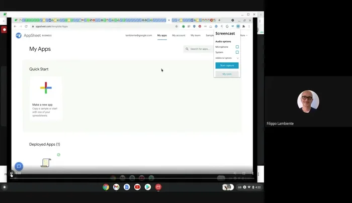Viewport: 352px width, 203px height.
Task: Open Play Store from the shelf
Action: click(148, 187)
